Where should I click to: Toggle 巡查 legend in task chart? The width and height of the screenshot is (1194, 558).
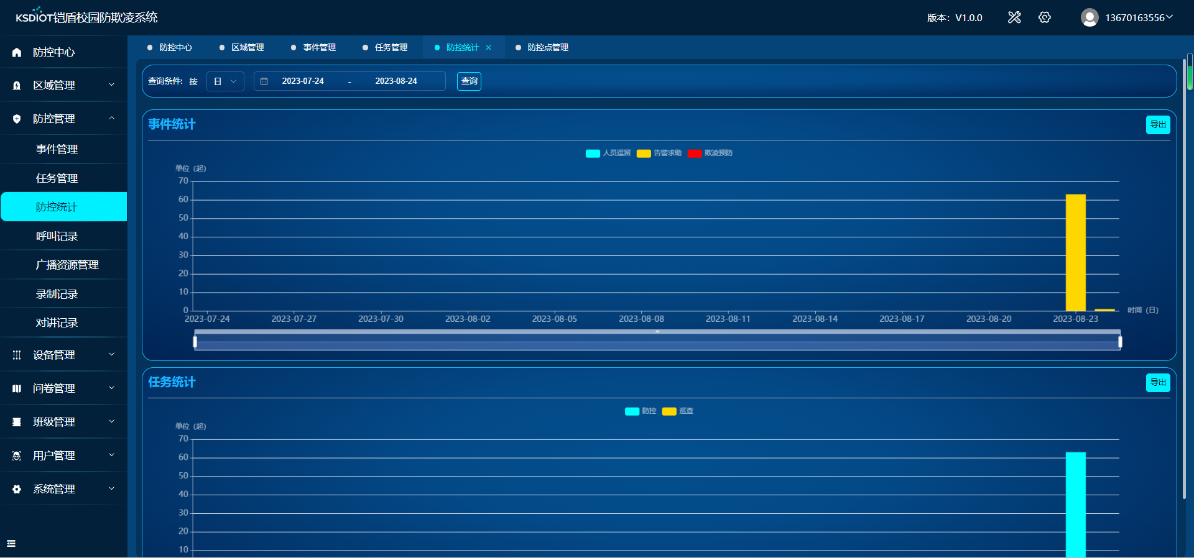coord(678,411)
